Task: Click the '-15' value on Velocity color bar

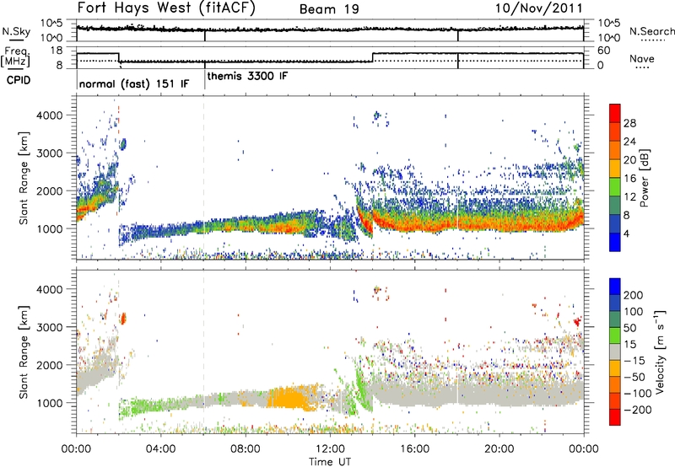Action: [x=634, y=361]
